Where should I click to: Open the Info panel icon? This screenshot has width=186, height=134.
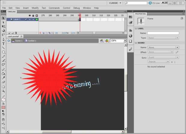[x=130, y=36]
